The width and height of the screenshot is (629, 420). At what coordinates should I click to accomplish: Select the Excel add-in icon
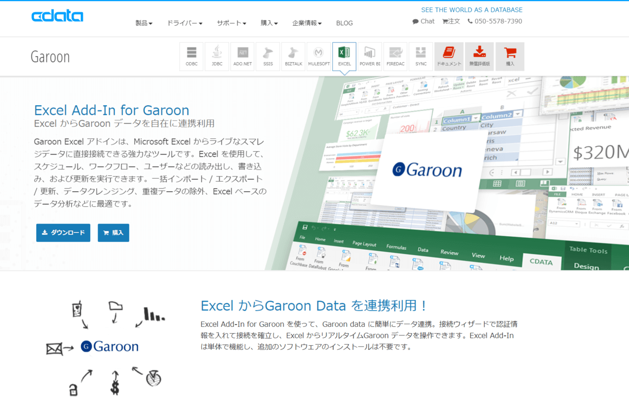344,57
